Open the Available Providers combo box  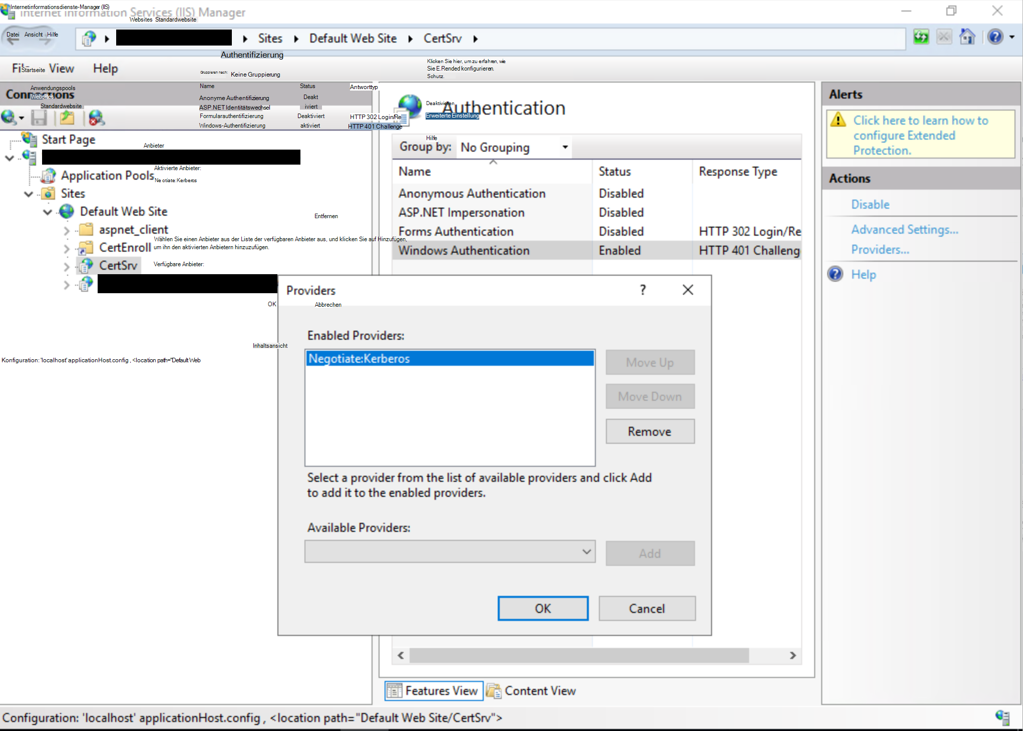click(450, 551)
